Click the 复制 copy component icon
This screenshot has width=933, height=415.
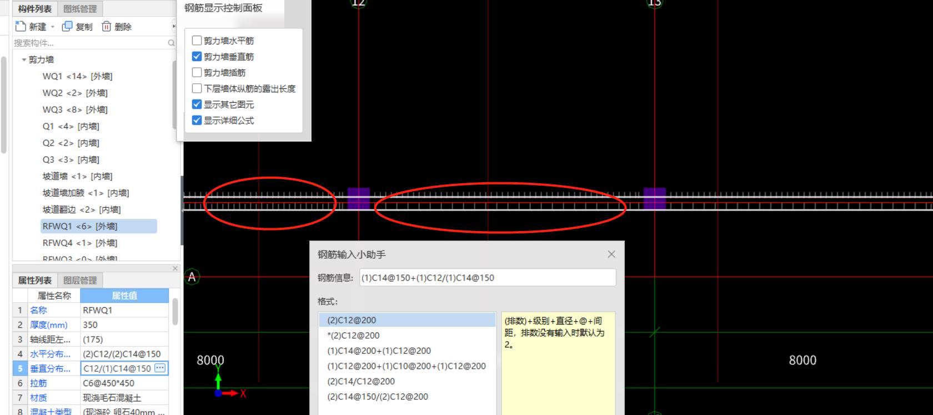(67, 26)
